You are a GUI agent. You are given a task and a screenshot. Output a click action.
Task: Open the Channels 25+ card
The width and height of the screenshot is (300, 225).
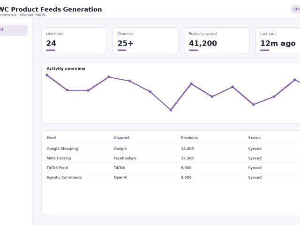click(145, 41)
